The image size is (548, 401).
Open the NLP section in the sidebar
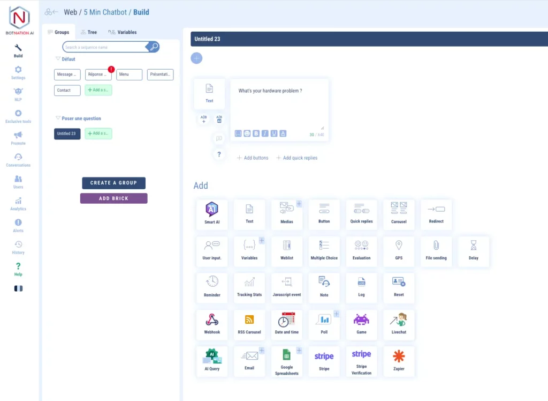click(18, 92)
